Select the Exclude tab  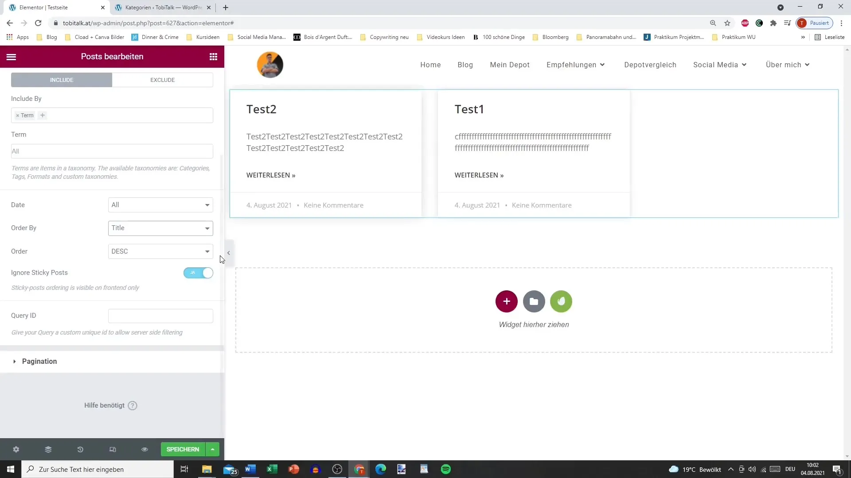point(163,80)
